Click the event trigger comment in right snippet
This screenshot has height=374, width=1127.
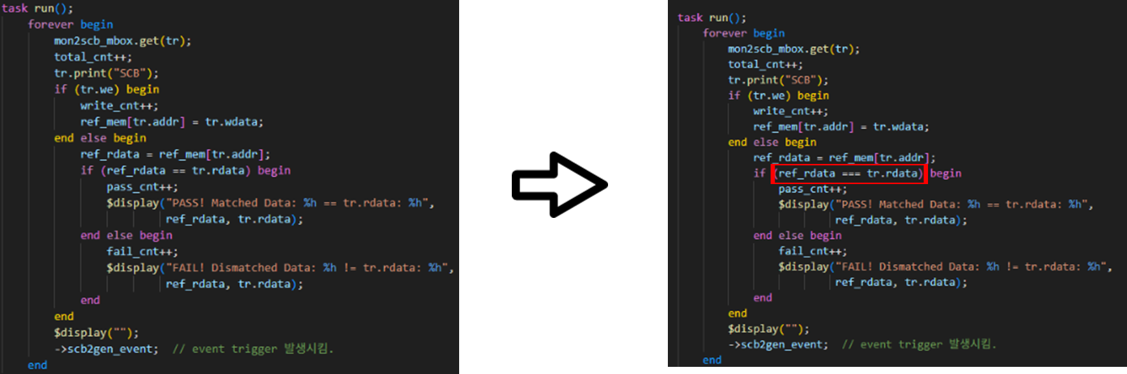pos(918,344)
